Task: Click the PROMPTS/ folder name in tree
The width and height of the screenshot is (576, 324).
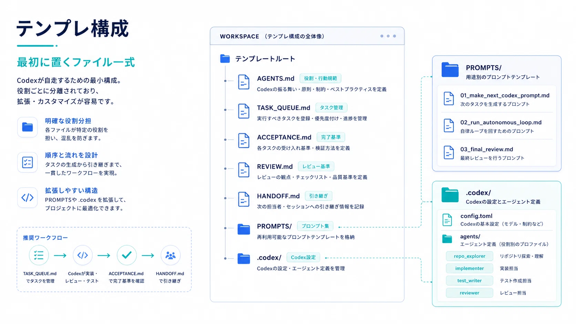Action: point(274,227)
